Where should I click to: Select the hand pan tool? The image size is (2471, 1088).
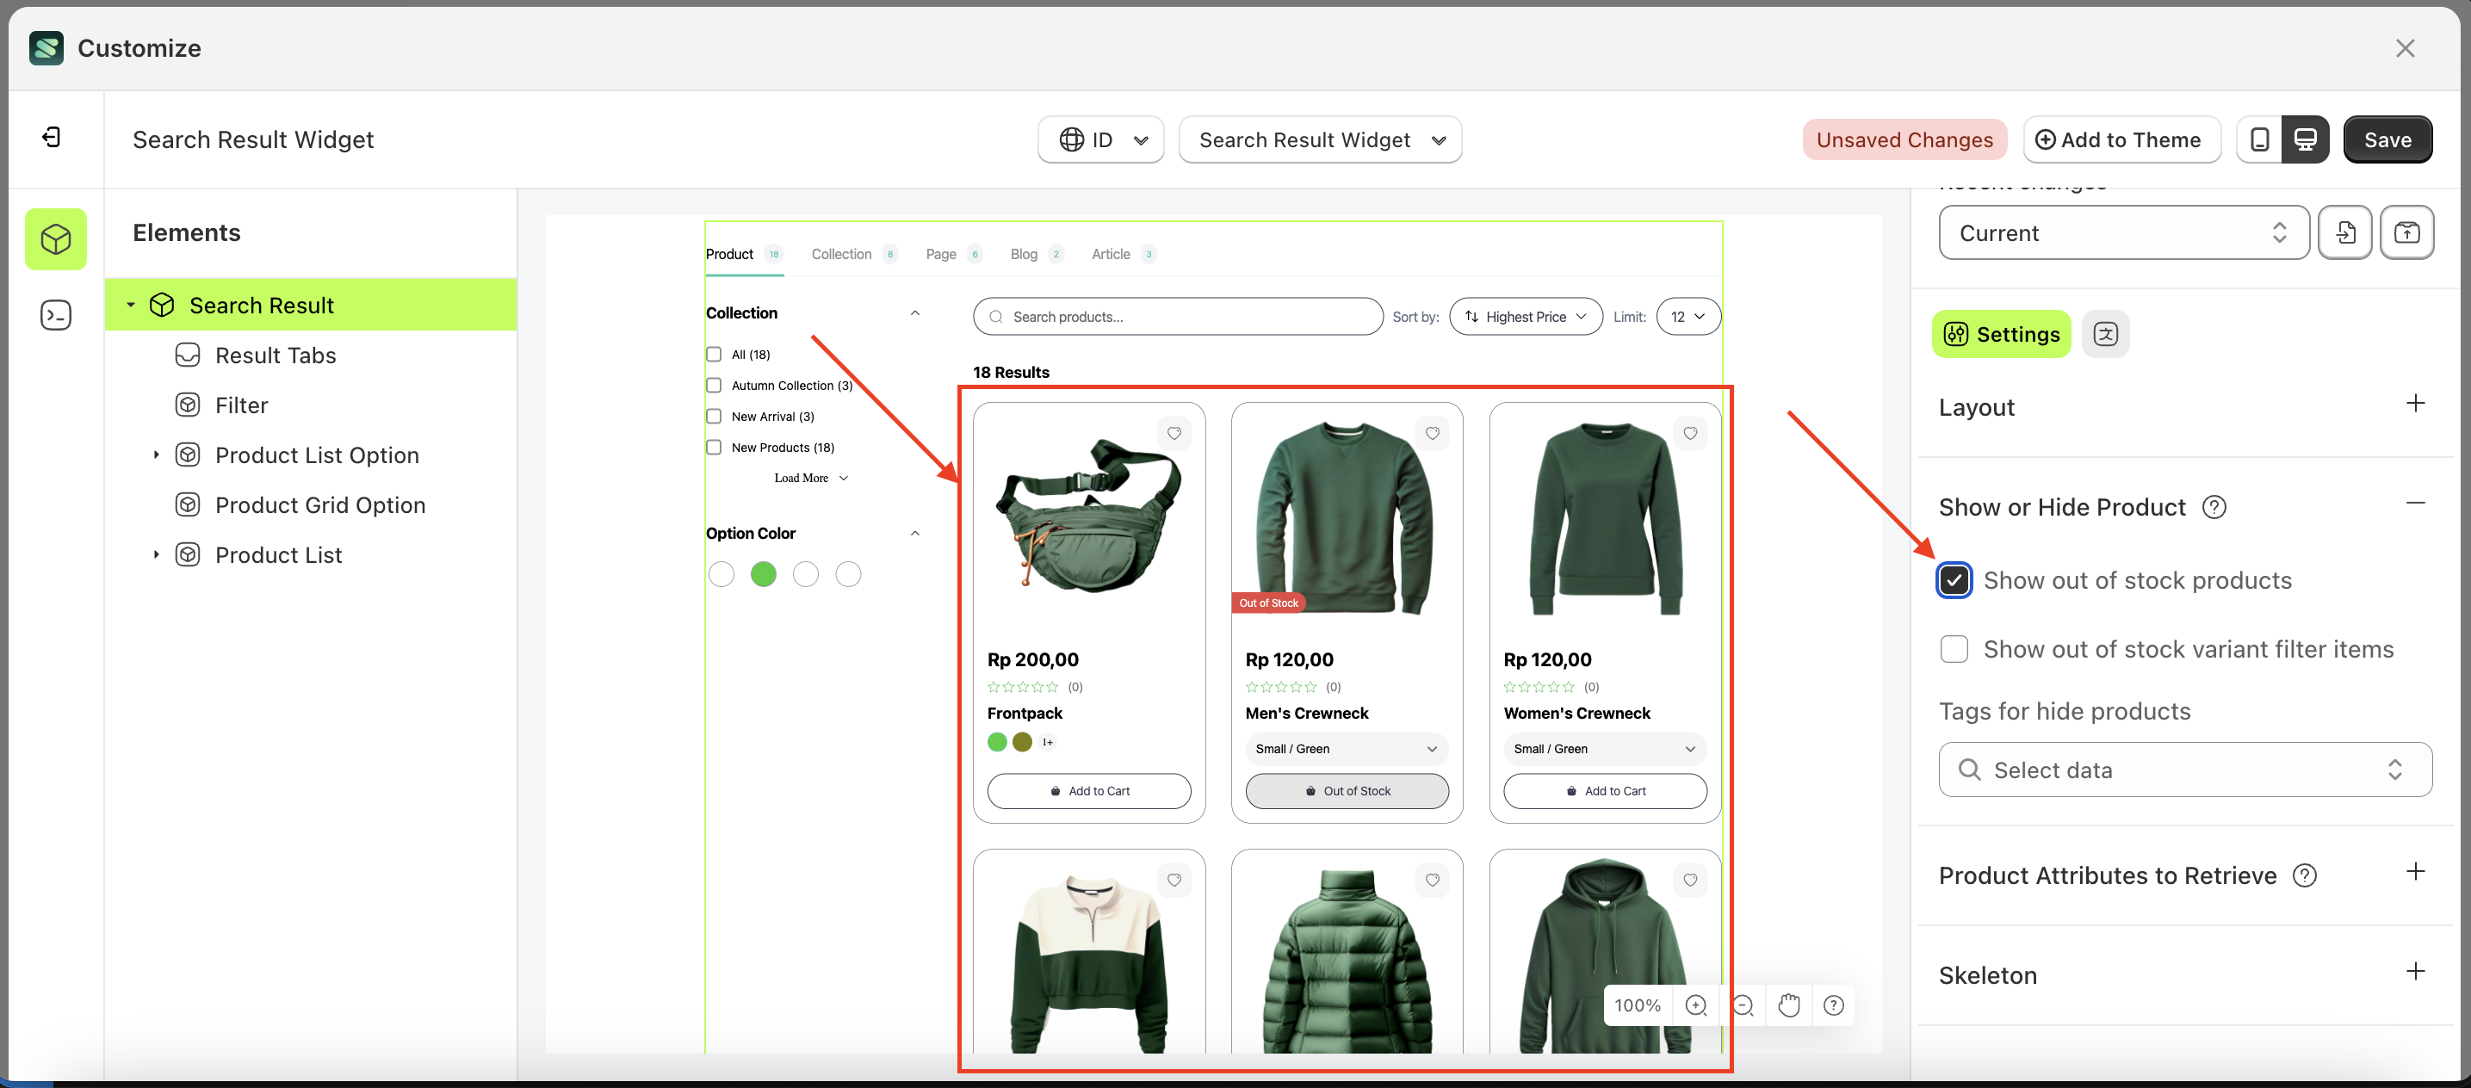click(1788, 1005)
